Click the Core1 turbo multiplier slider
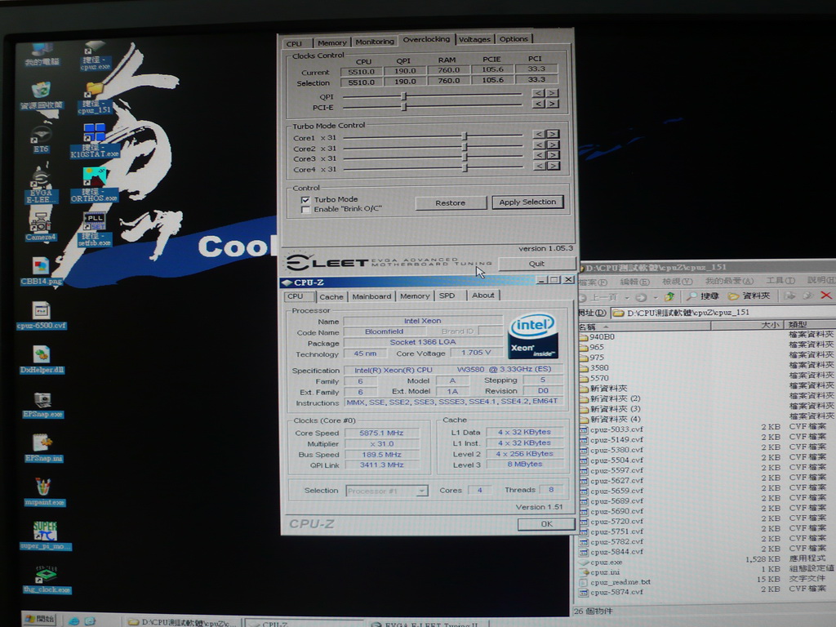The height and width of the screenshot is (627, 836). click(x=465, y=136)
